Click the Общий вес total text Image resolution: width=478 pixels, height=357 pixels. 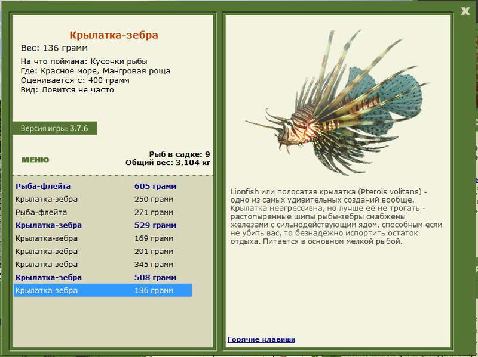(x=168, y=162)
